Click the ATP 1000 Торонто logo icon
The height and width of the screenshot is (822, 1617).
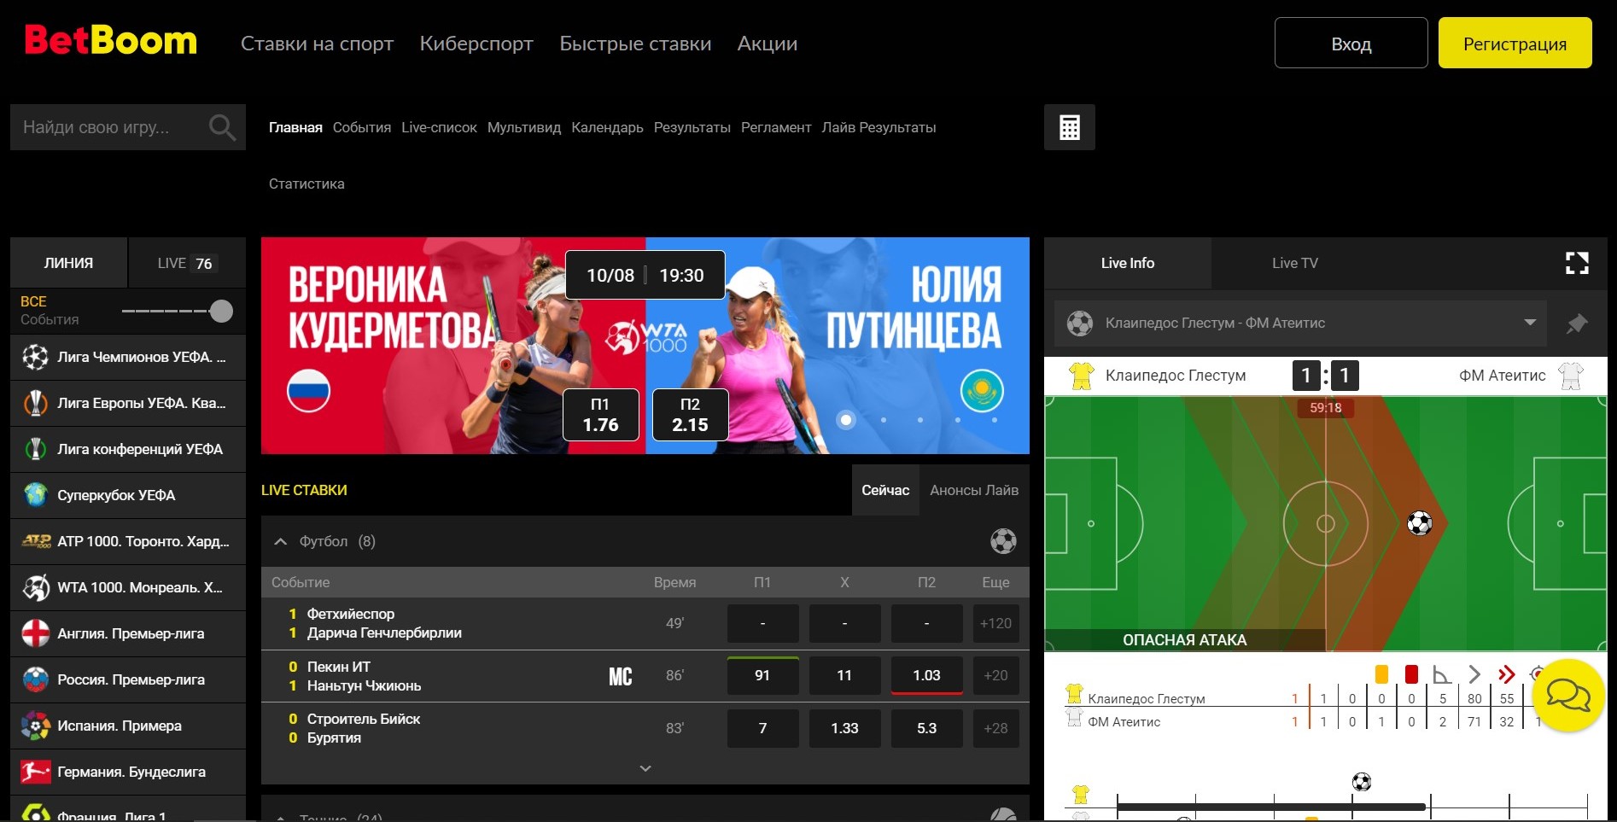(x=36, y=541)
